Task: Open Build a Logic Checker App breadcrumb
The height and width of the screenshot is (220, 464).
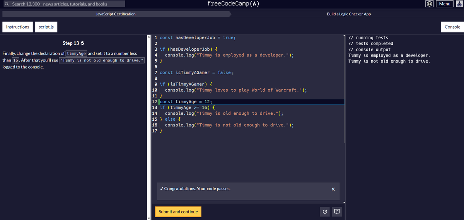Action: [349, 14]
